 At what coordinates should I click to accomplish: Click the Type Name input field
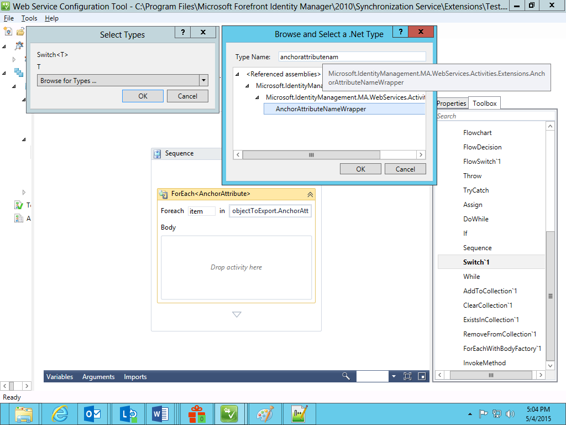[352, 57]
